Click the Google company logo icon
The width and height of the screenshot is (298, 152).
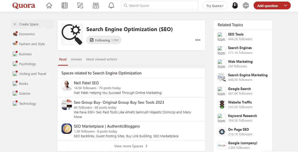pyautogui.click(x=222, y=145)
